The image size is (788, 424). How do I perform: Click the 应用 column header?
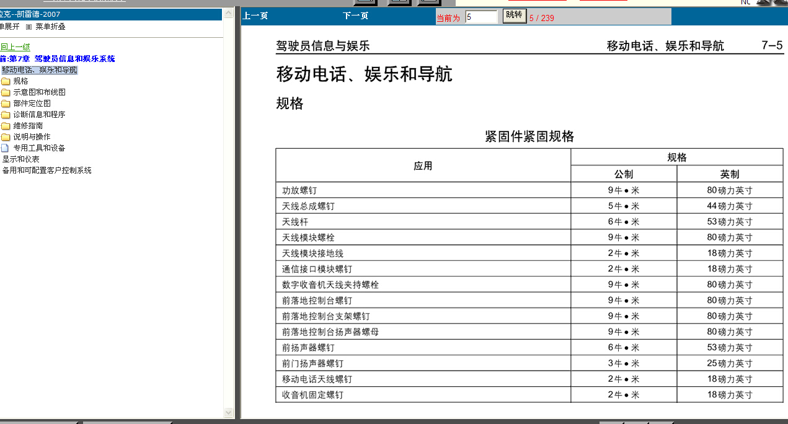423,166
